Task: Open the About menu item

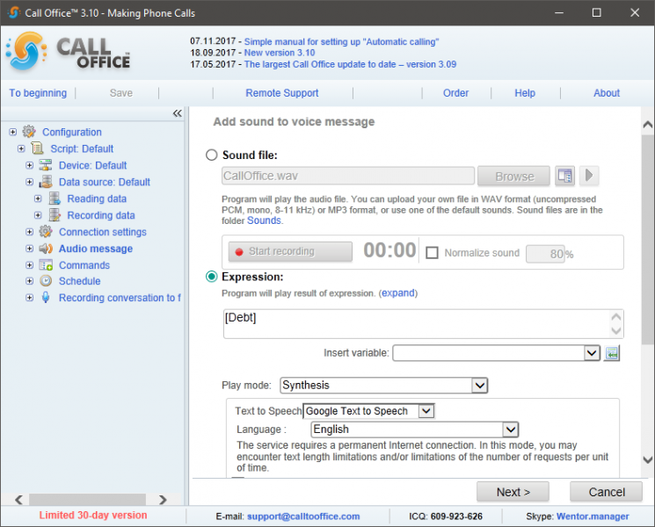Action: (x=607, y=93)
